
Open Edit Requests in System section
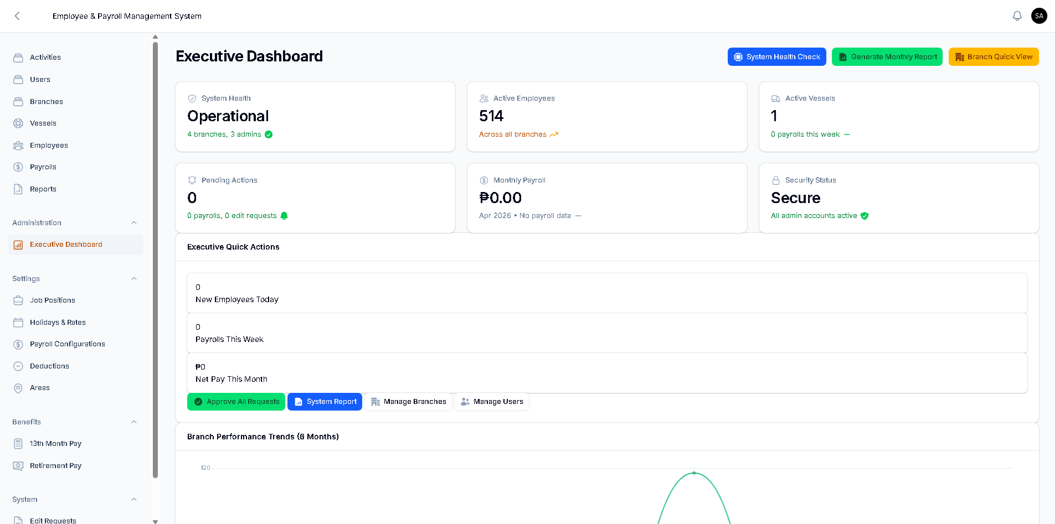pos(75,519)
